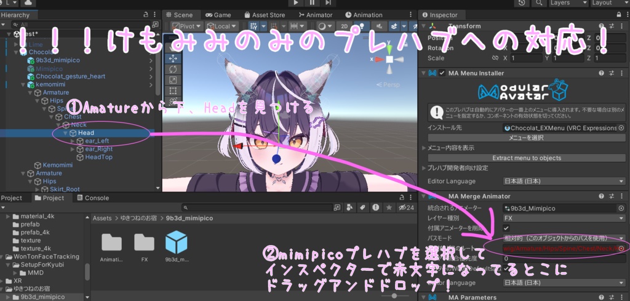
Task: Open MA Menu Installer preset settings icon
Action: [x=612, y=73]
